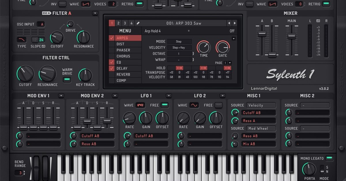Go to next preset arrow
The image size is (346, 181).
235,23
